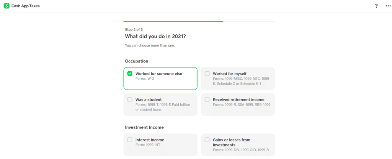The width and height of the screenshot is (392, 159).
Task: Select the Worked for myself card title
Action: click(230, 74)
